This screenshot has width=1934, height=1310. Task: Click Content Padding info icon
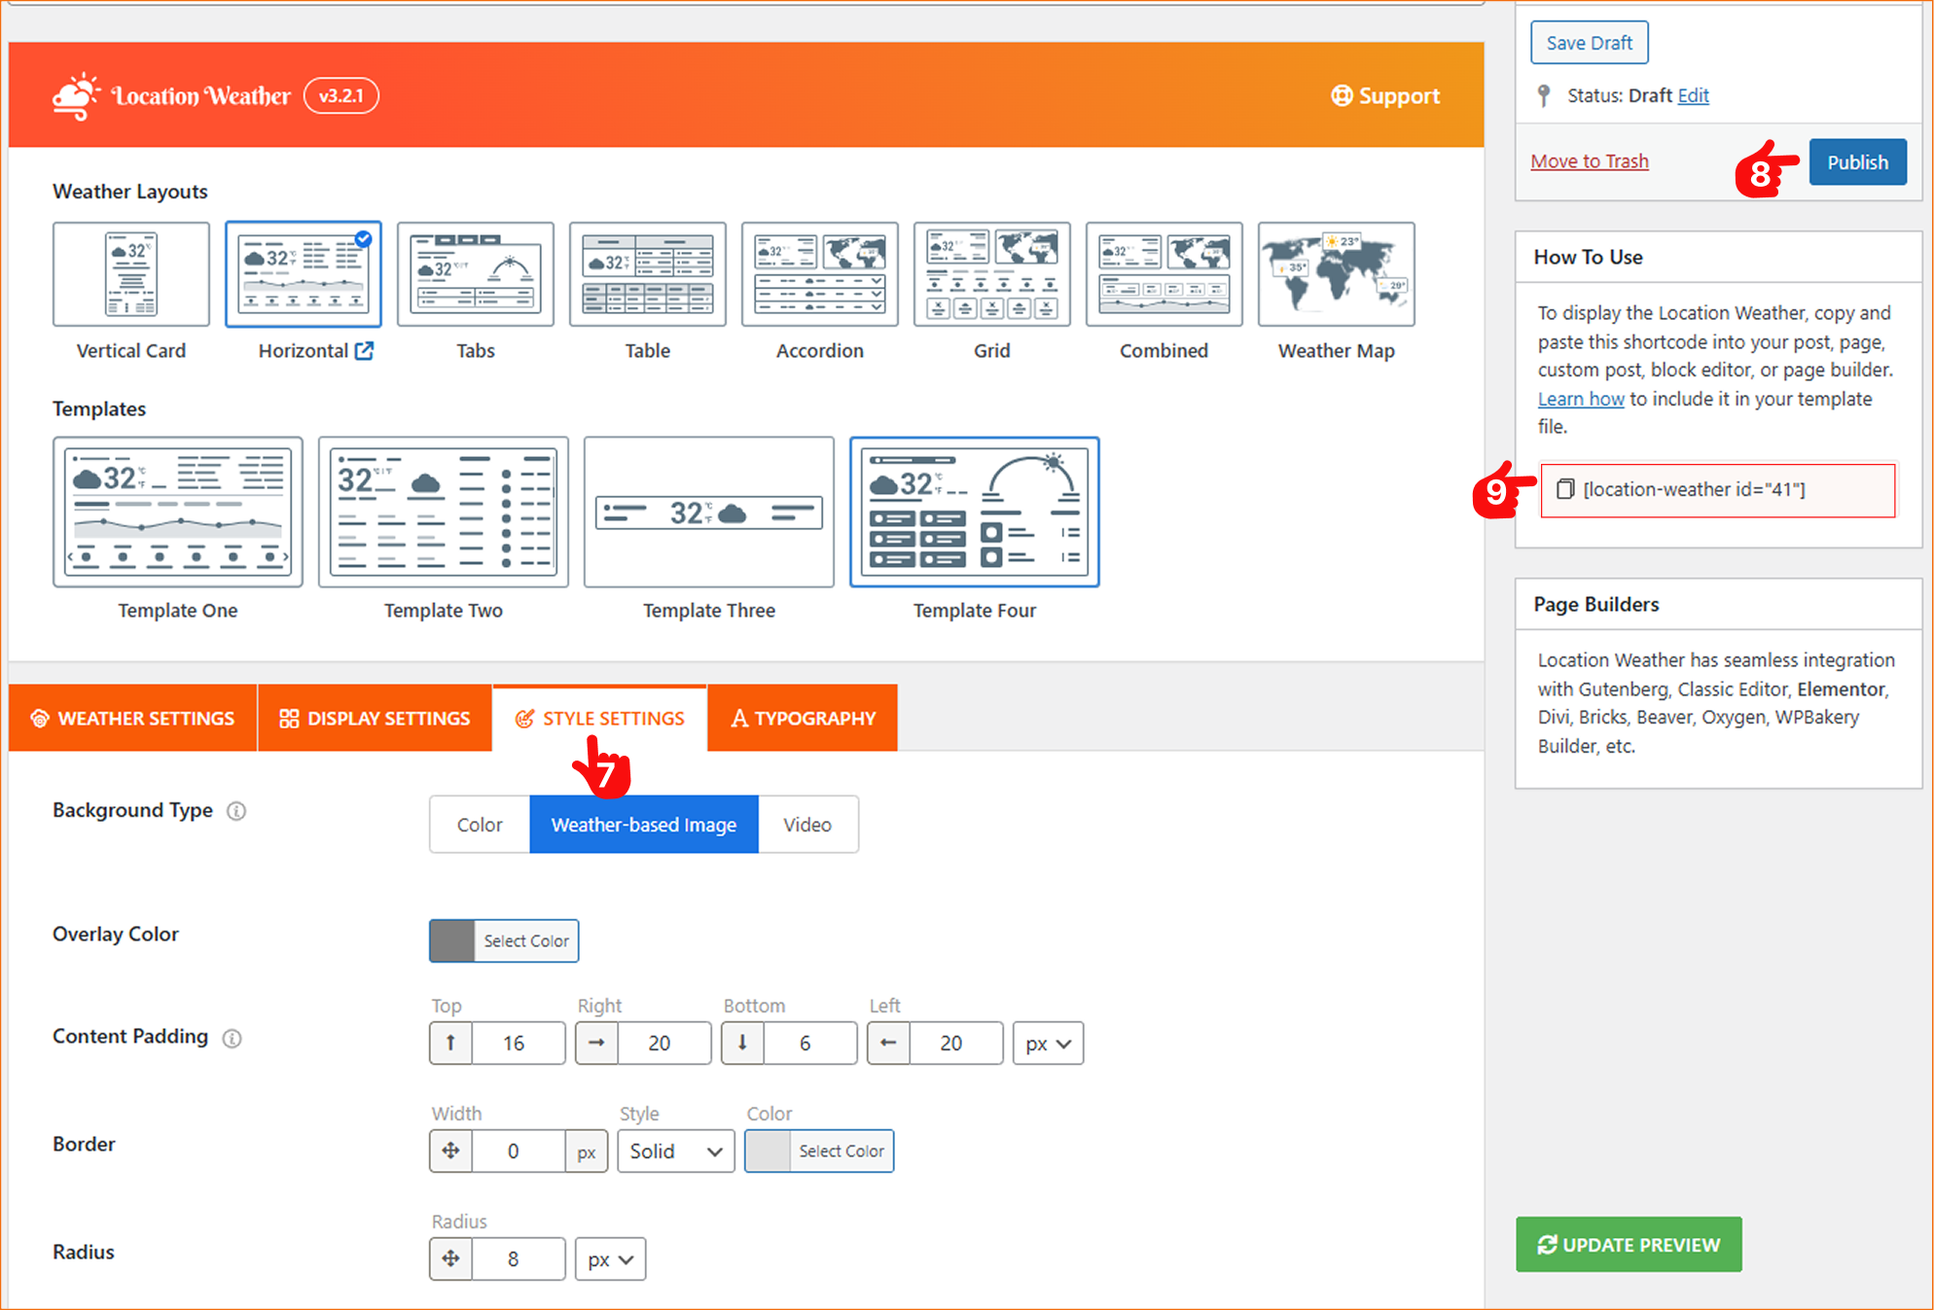click(232, 1038)
